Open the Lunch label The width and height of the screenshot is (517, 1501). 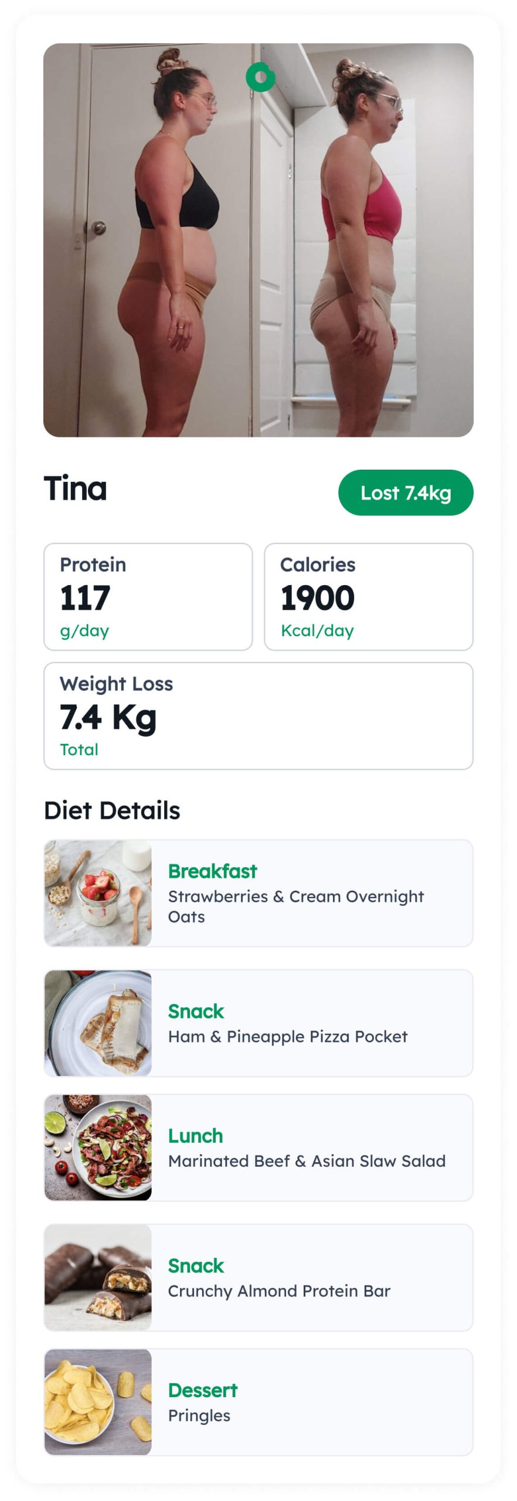[x=196, y=1136]
